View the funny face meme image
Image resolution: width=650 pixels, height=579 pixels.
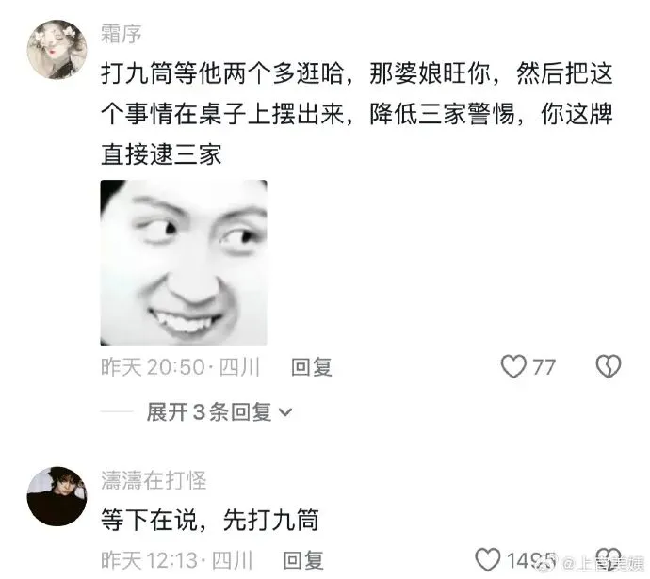tap(184, 263)
